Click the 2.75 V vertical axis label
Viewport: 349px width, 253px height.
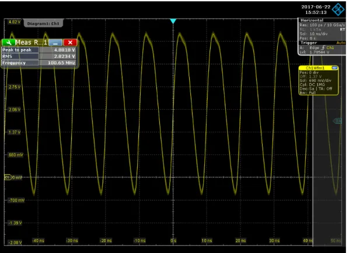(x=15, y=87)
